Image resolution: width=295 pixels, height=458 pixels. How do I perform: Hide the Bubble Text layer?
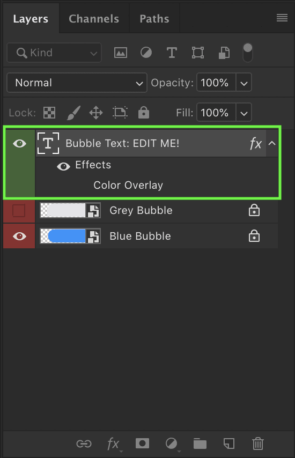(19, 143)
